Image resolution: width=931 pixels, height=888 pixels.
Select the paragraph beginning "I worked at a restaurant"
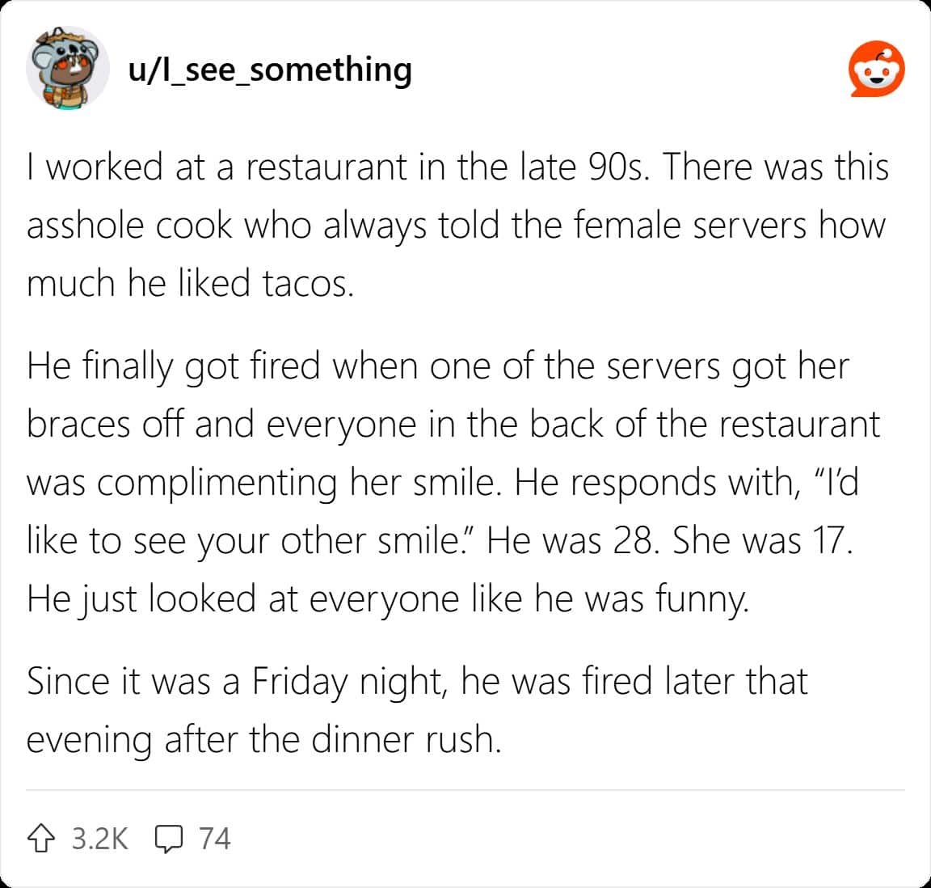pyautogui.click(x=457, y=225)
